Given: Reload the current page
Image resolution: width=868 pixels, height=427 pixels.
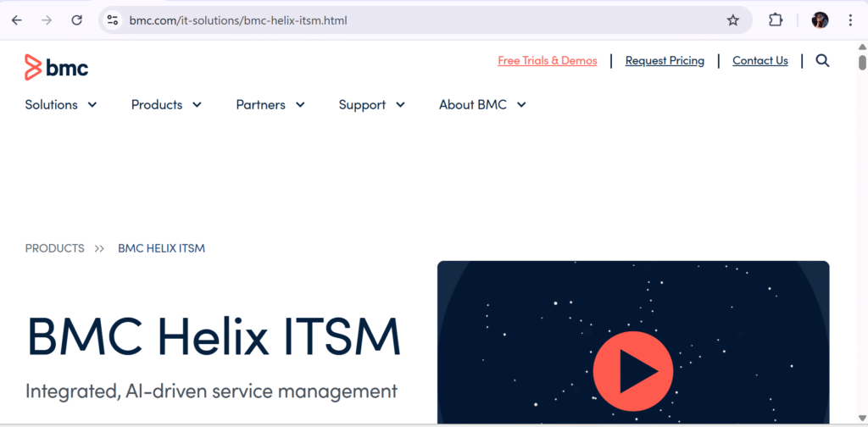Looking at the screenshot, I should pyautogui.click(x=77, y=20).
